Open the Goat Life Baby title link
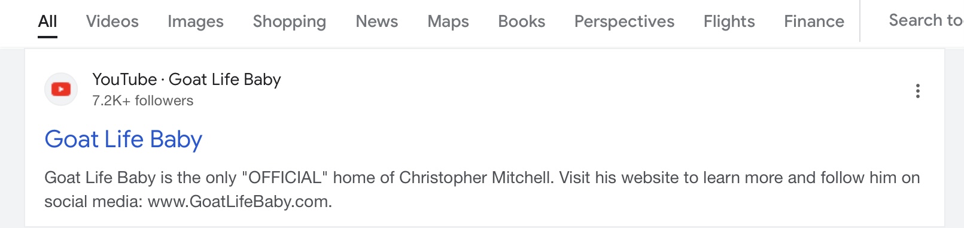This screenshot has height=228, width=964. pyautogui.click(x=124, y=139)
